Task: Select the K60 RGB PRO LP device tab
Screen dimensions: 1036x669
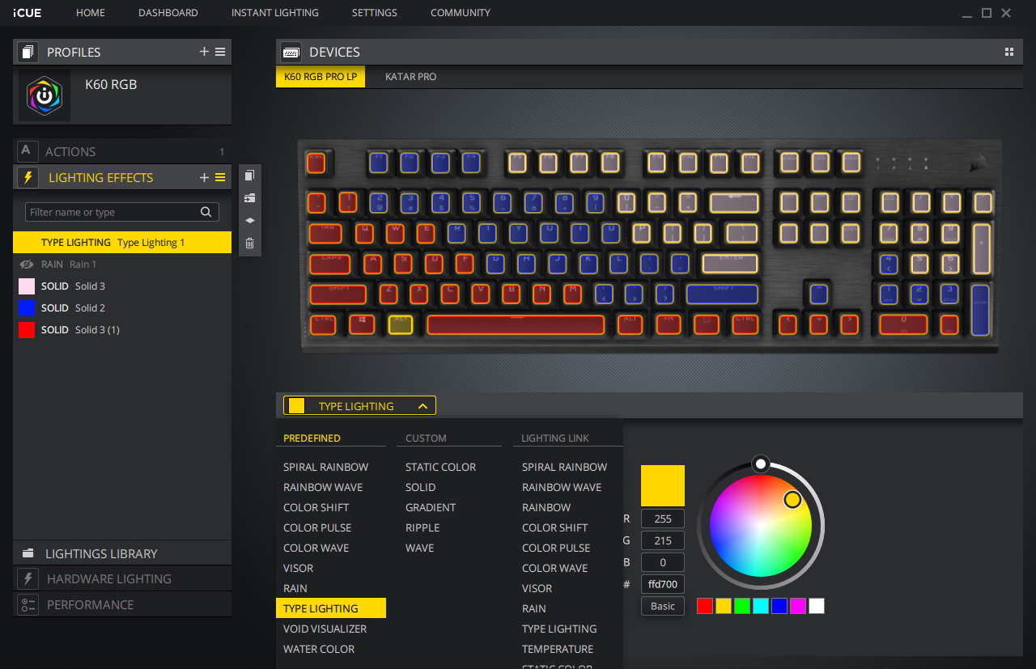Action: 321,77
